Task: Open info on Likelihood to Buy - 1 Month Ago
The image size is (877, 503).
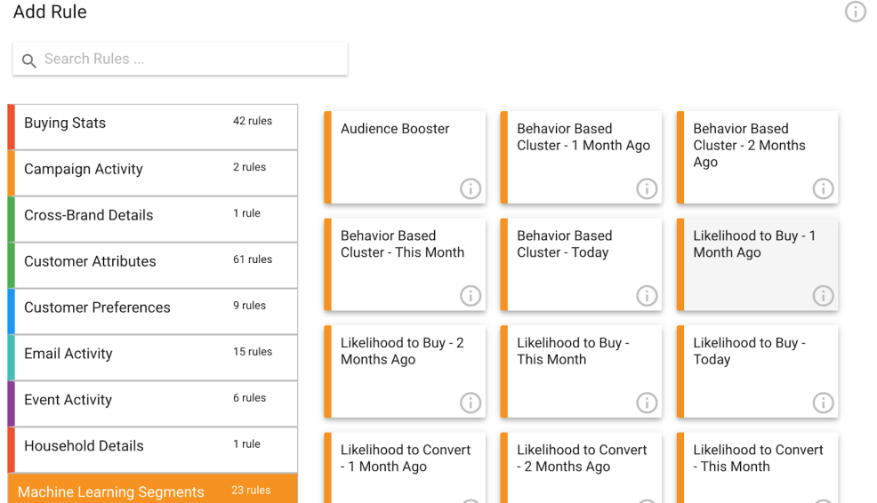Action: [823, 296]
